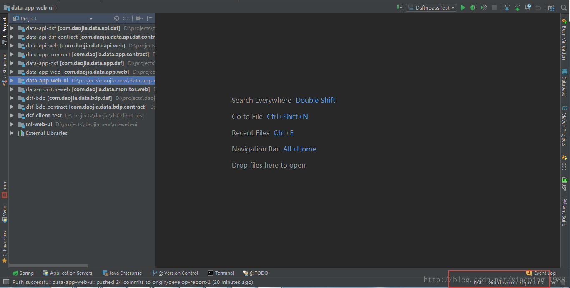Open the Project Structure icon

[x=551, y=7]
